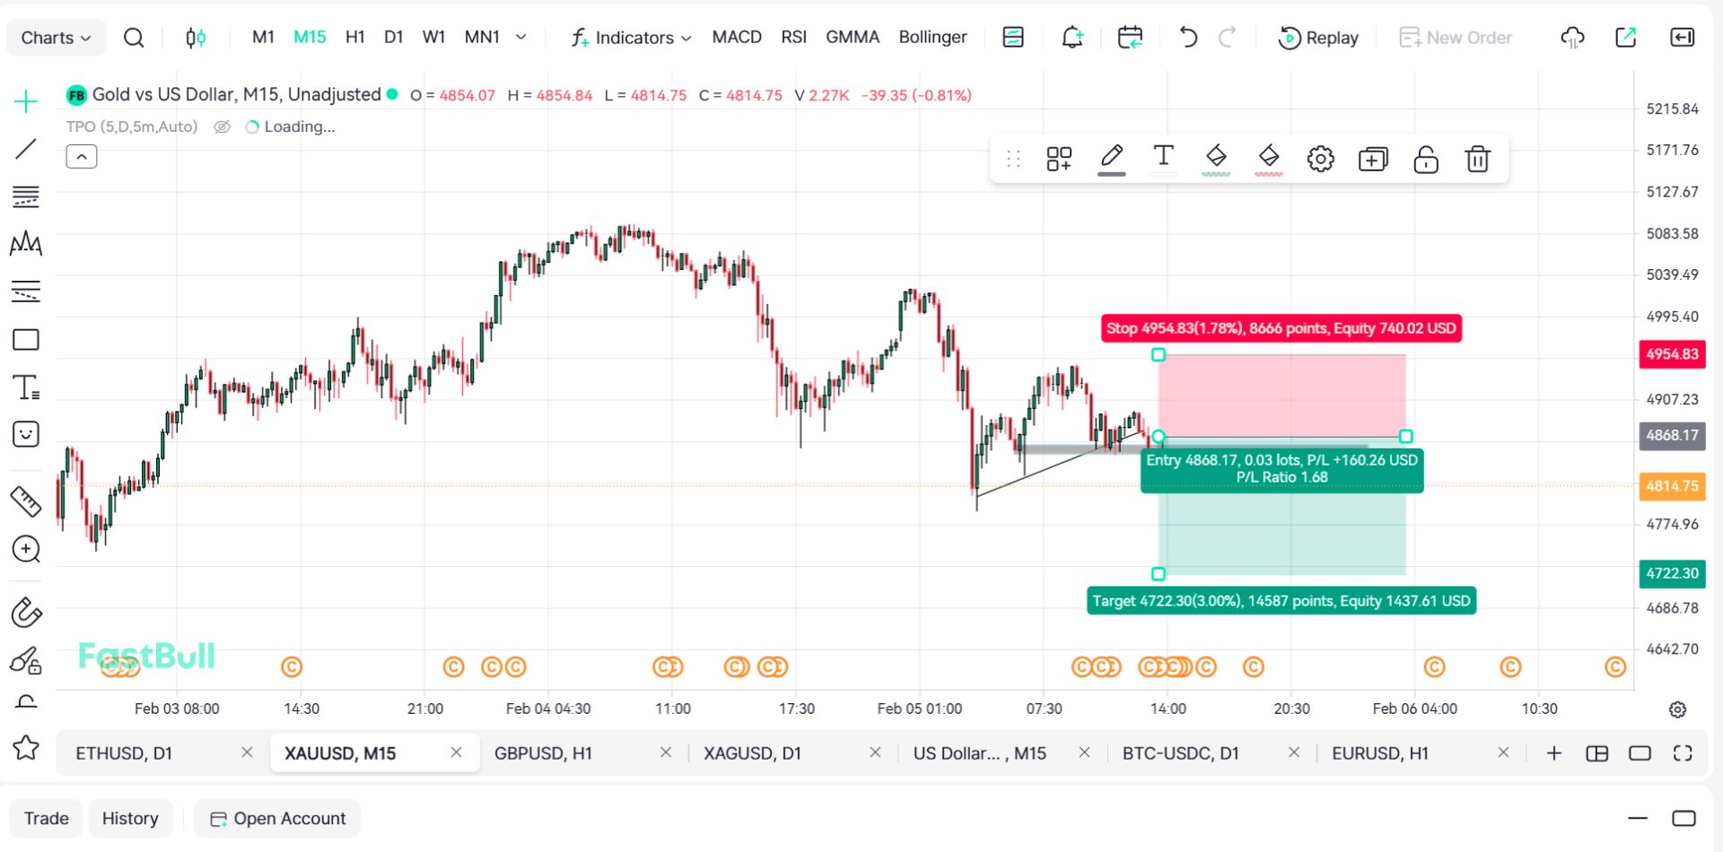Undo the last chart action

pyautogui.click(x=1188, y=38)
